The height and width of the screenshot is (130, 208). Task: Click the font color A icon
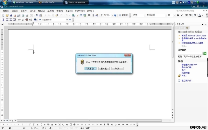pyautogui.click(x=200, y=15)
